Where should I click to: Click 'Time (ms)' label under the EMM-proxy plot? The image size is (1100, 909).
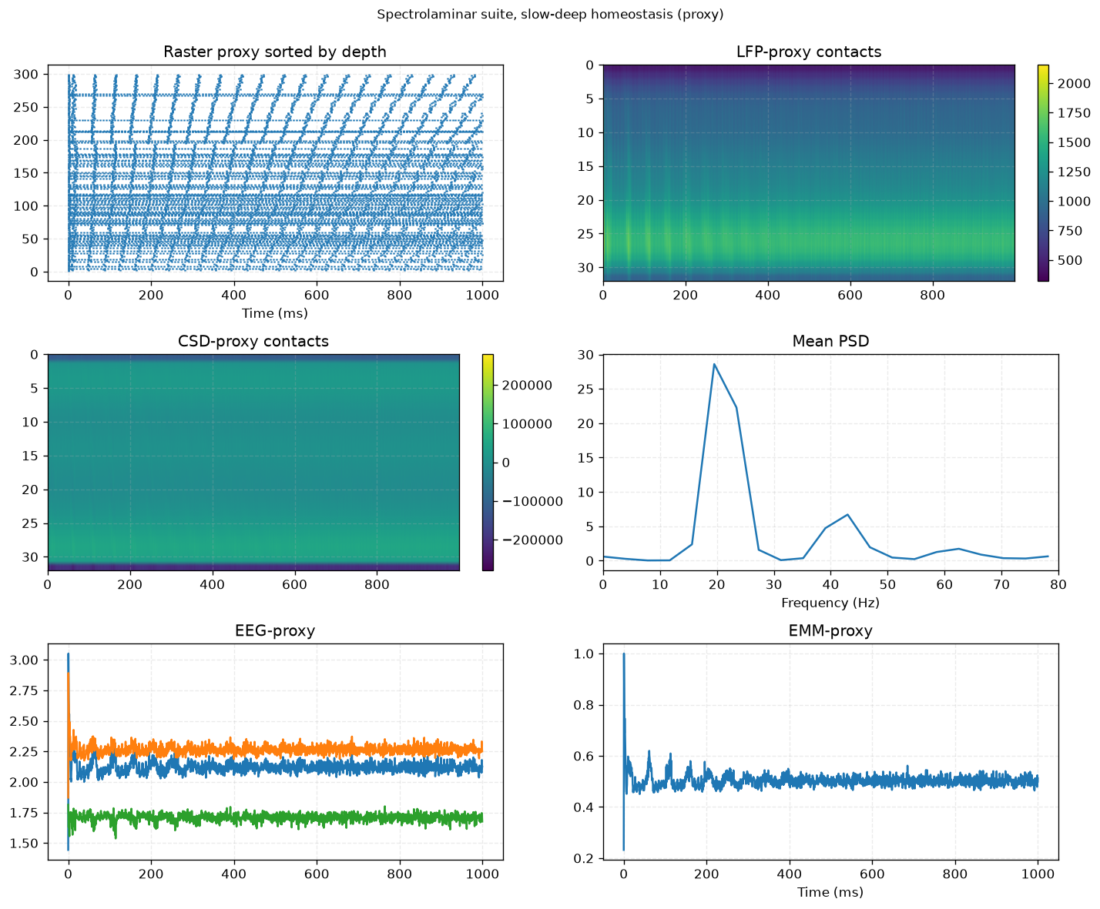coord(830,892)
